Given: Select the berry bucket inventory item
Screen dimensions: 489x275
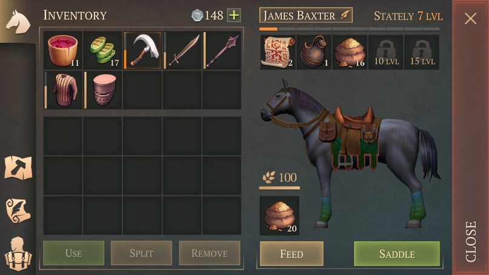Looking at the screenshot, I should (x=63, y=50).
